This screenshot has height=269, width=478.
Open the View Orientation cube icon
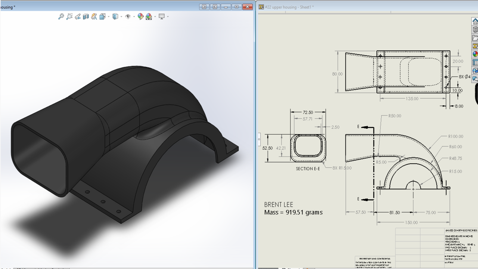[102, 16]
